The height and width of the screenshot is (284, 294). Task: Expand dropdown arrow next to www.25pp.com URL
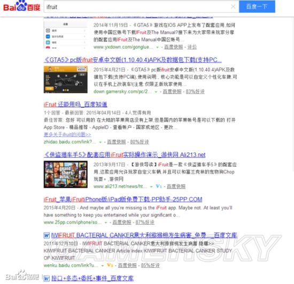click(106, 222)
